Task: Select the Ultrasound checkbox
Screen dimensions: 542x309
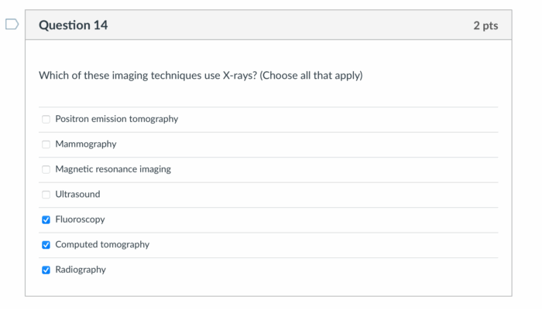Action: point(46,195)
